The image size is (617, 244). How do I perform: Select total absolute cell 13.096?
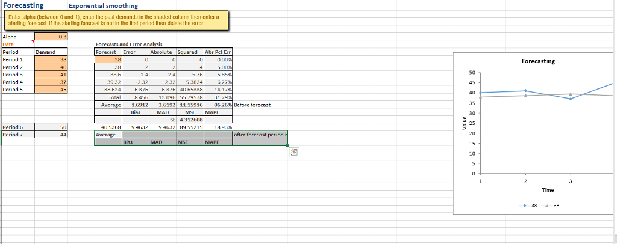[x=163, y=97]
